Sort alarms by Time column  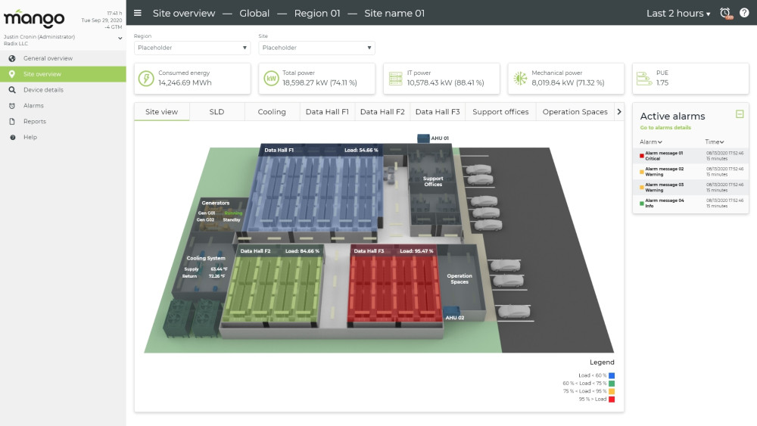[714, 142]
